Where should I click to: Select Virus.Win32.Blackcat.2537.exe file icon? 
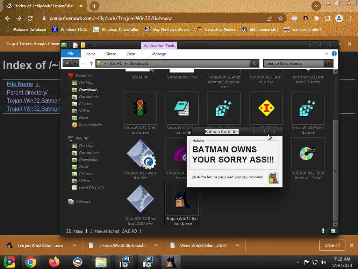click(140, 199)
